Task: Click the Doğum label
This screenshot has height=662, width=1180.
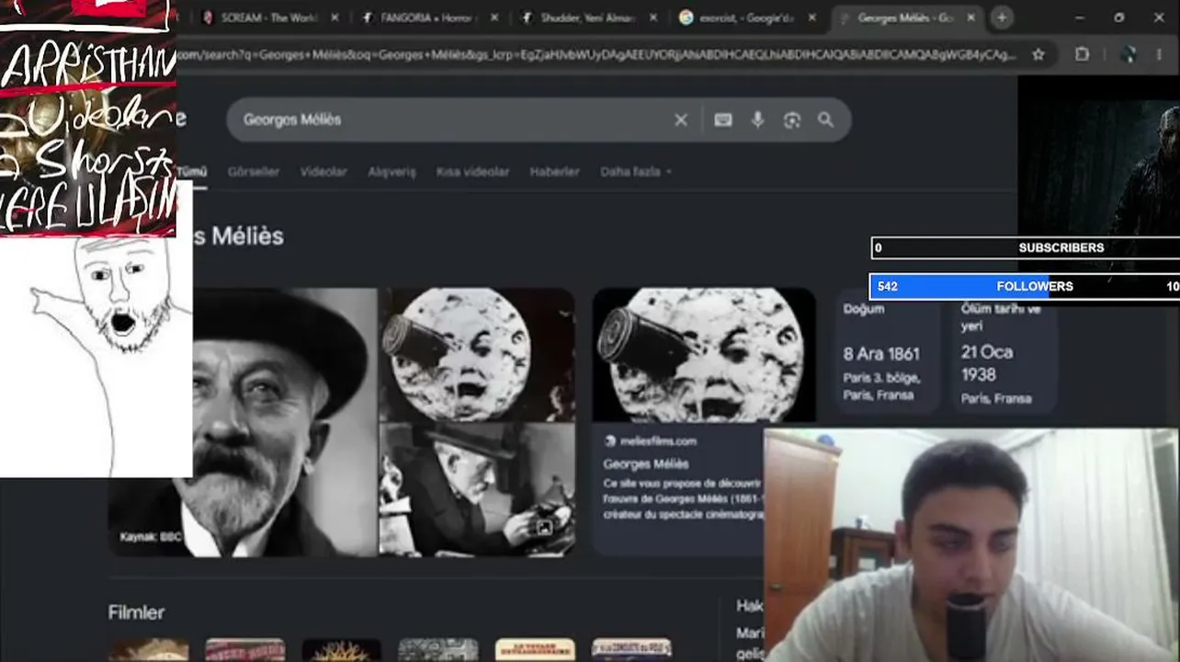Action: (x=864, y=309)
